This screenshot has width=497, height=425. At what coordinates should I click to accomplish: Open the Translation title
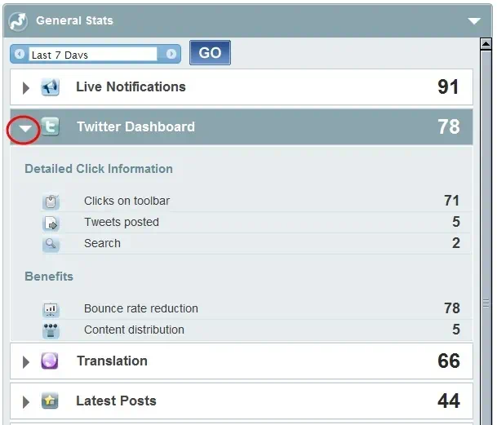(112, 361)
